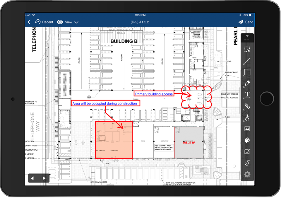The width and height of the screenshot is (281, 198).
Task: Tap the Send button
Action: 246,22
